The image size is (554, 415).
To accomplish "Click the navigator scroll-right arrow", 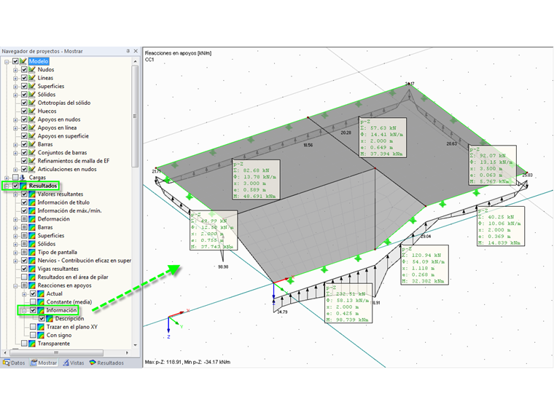I will [127, 352].
